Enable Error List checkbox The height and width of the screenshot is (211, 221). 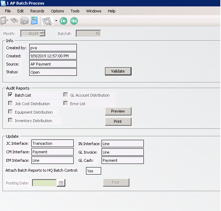pyautogui.click(x=66, y=103)
